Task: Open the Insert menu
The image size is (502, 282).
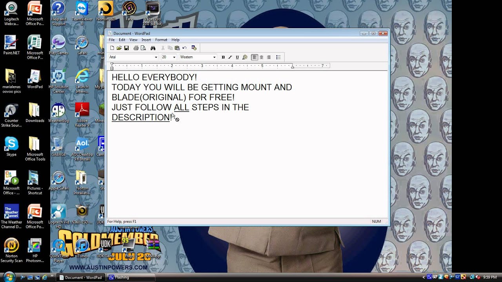Action: pyautogui.click(x=146, y=40)
